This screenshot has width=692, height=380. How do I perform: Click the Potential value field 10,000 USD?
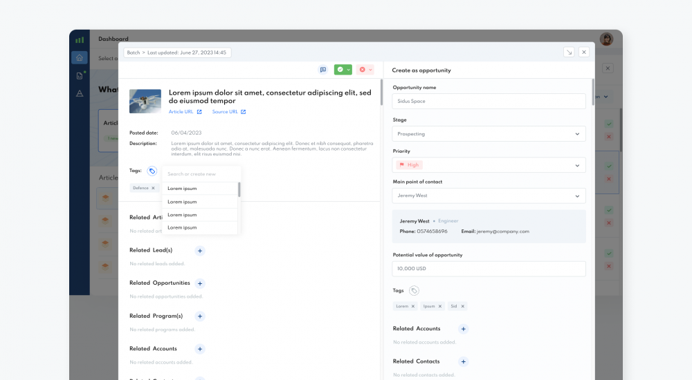point(489,269)
